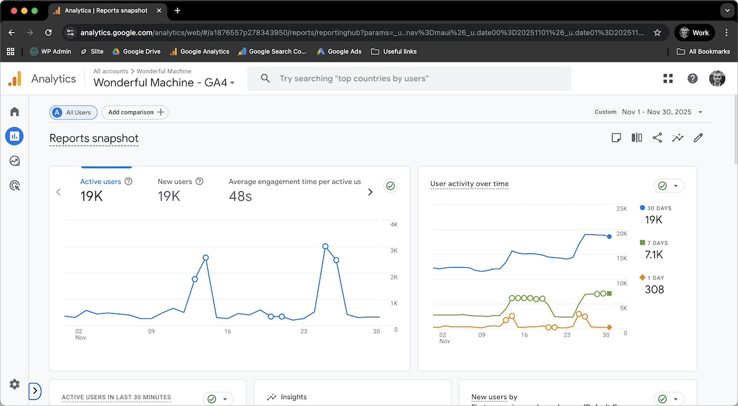Viewport: 738px width, 406px height.
Task: Click All accounts breadcrumb link
Action: coord(111,71)
